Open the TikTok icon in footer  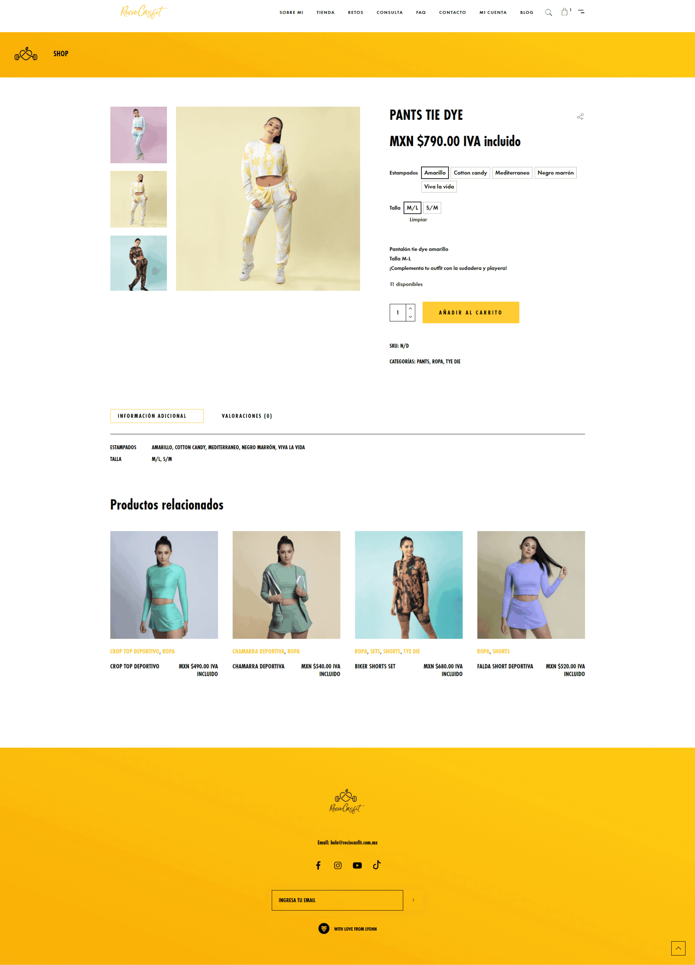tap(377, 865)
